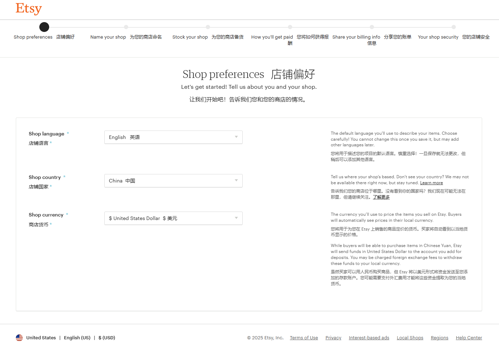Open the Learn more link
Image resolution: width=499 pixels, height=360 pixels.
pyautogui.click(x=431, y=183)
